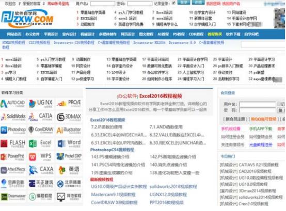286x211 pixels.
Task: Focus the search box beside the sub-navigation
Action: [263, 44]
